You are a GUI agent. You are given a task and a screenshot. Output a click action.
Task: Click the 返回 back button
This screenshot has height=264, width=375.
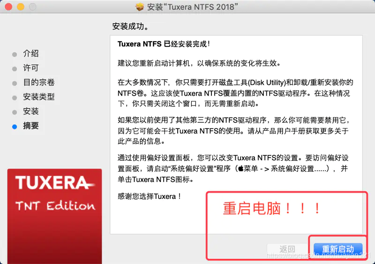287,249
